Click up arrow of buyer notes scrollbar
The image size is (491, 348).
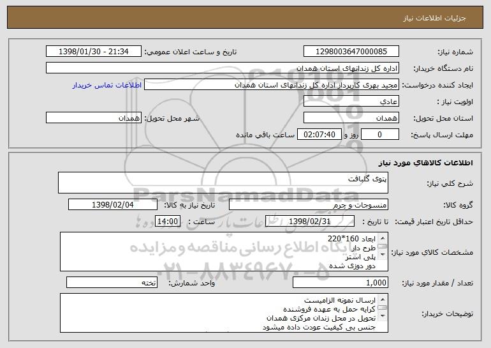383,299
